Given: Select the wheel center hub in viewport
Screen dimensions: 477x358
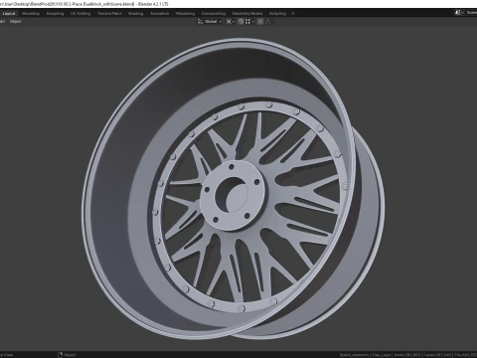Looking at the screenshot, I should point(233,195).
